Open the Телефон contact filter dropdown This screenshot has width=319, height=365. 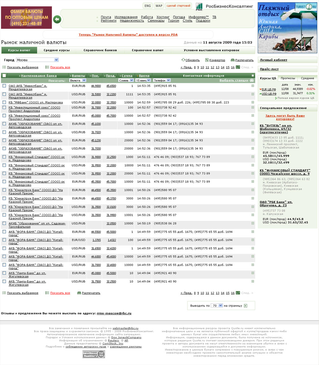[162, 80]
